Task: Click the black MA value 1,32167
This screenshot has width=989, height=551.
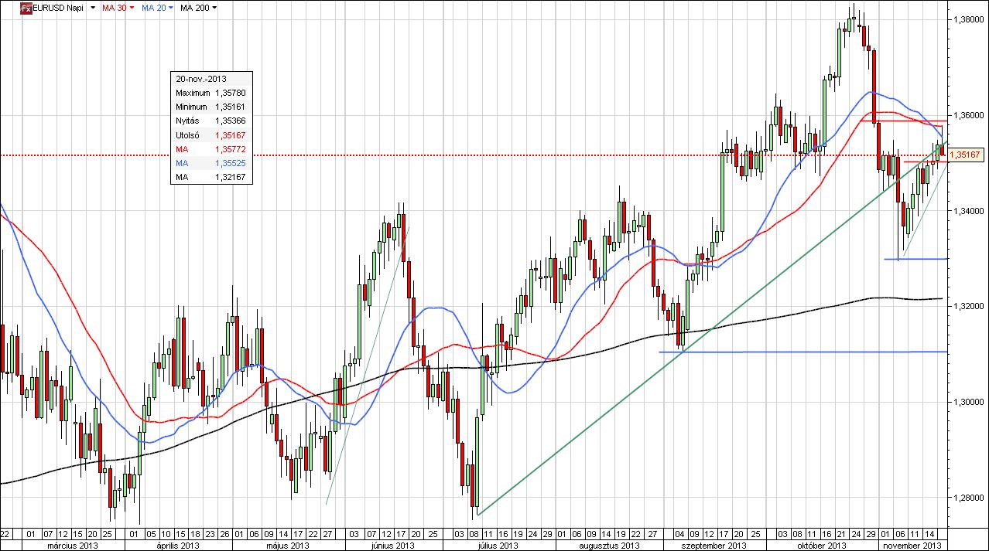Action: [x=231, y=176]
